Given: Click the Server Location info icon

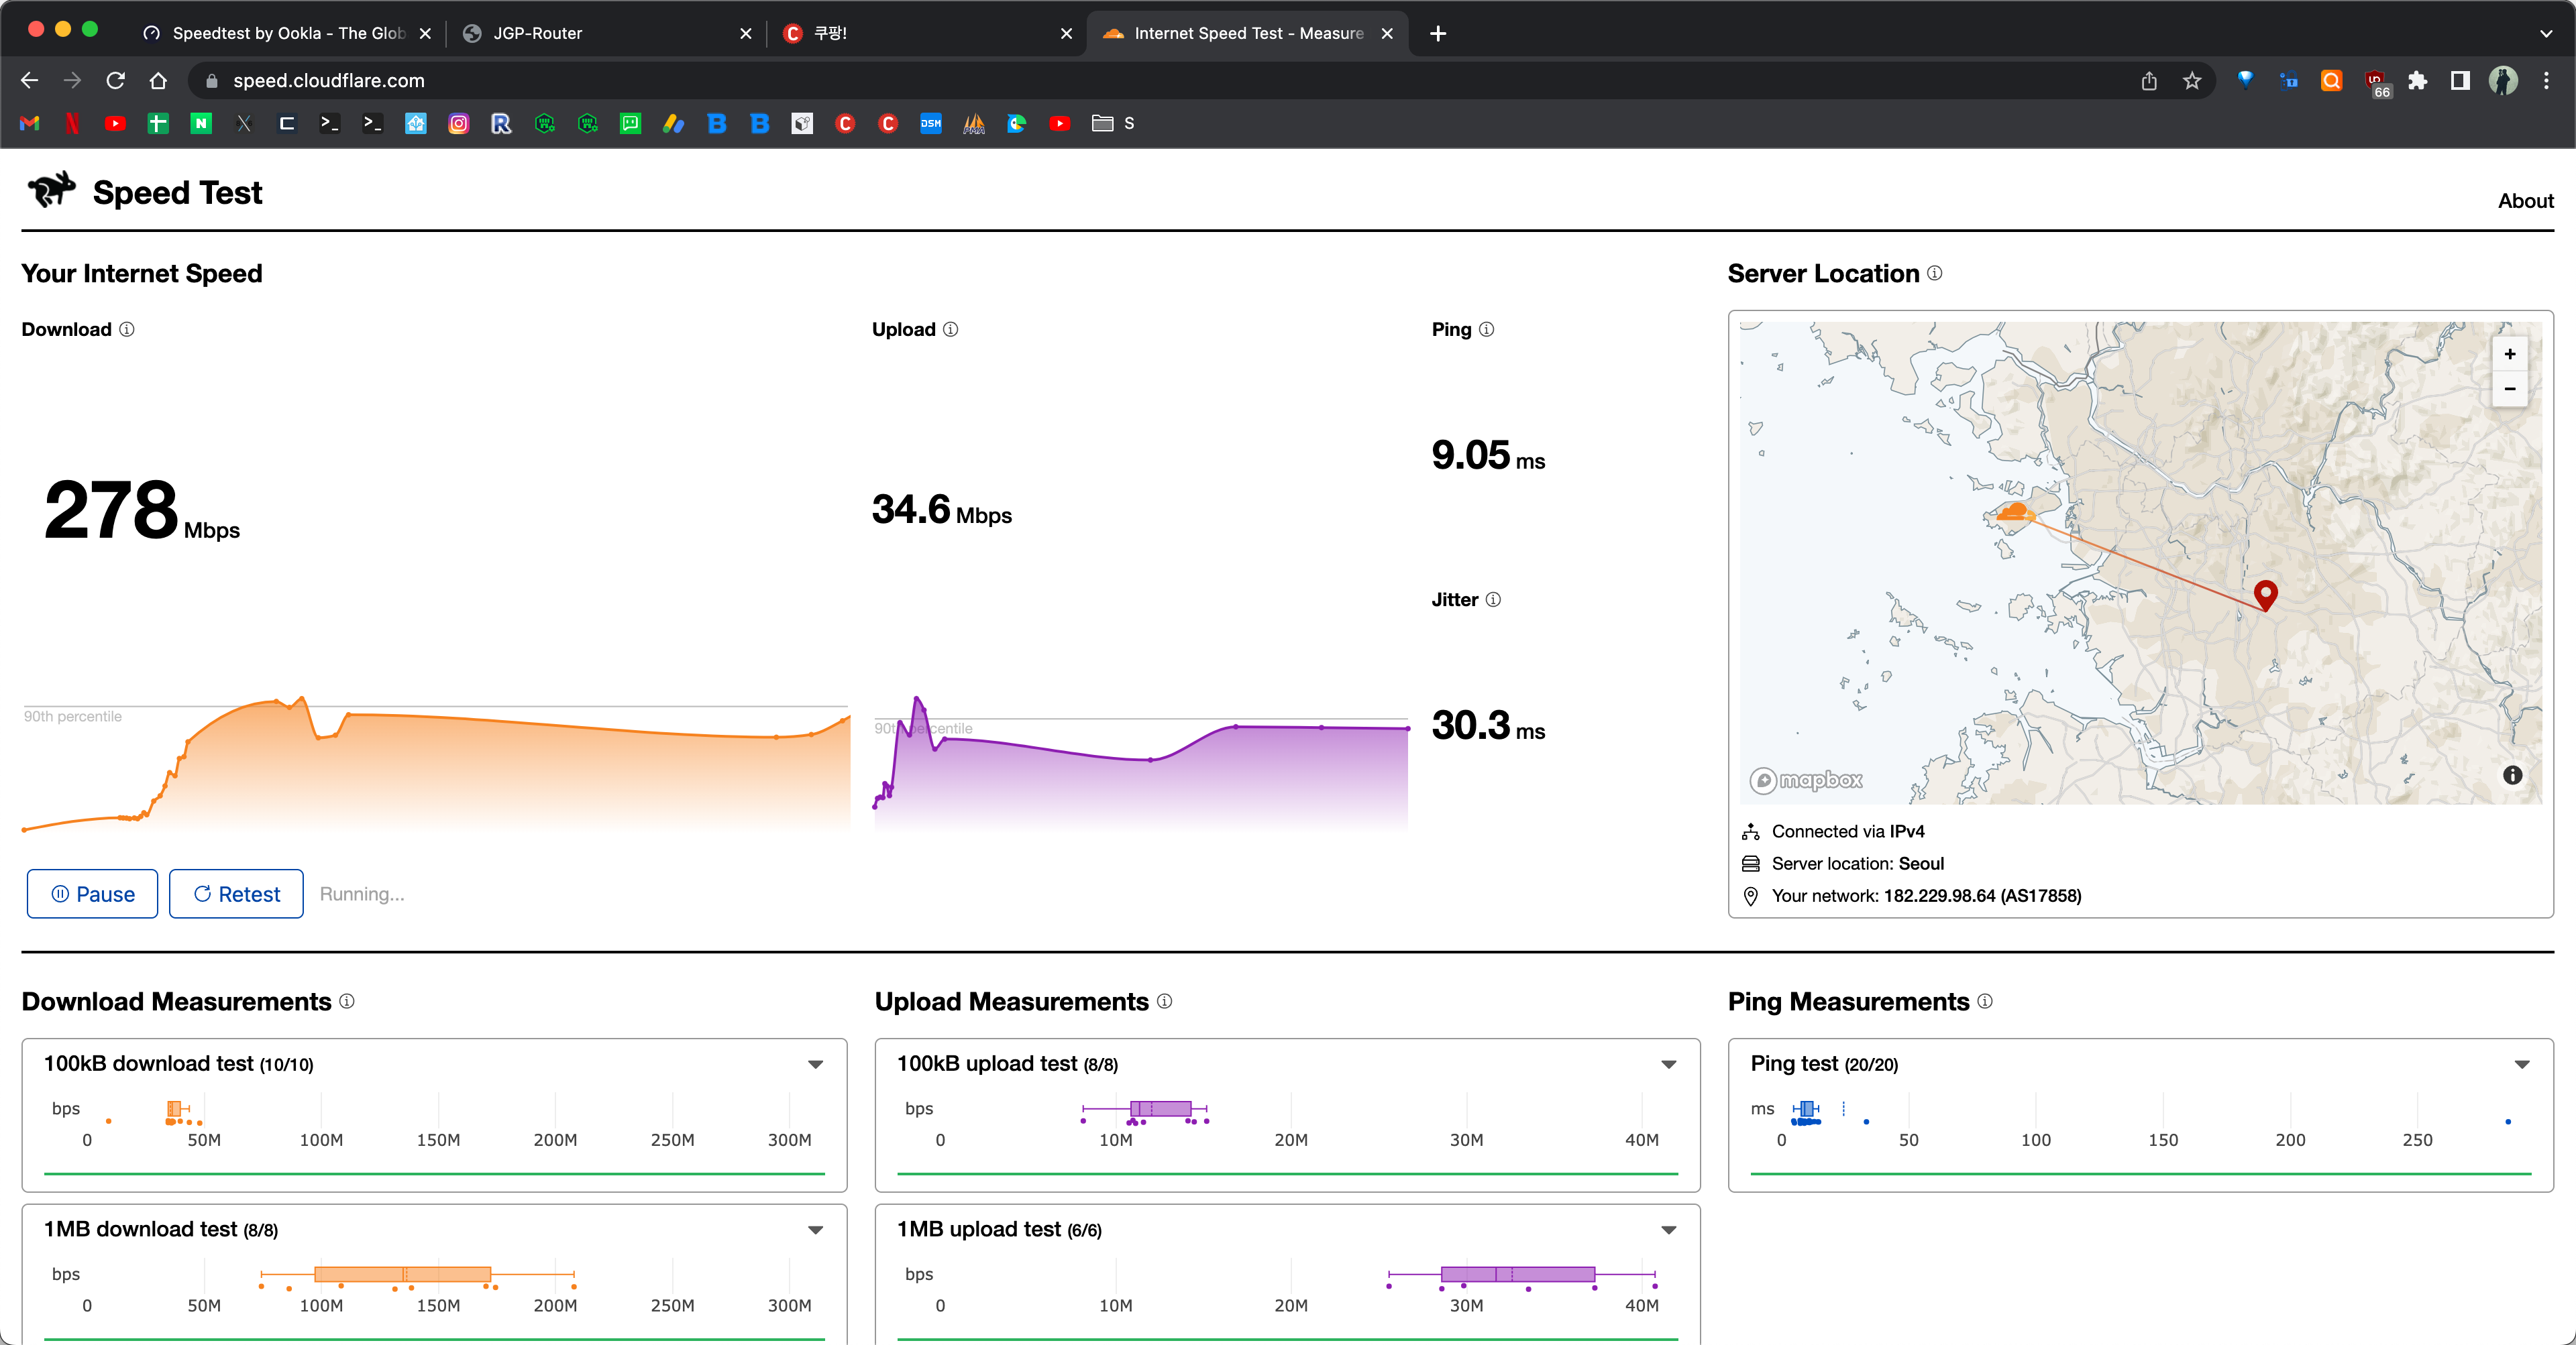Looking at the screenshot, I should point(1935,273).
